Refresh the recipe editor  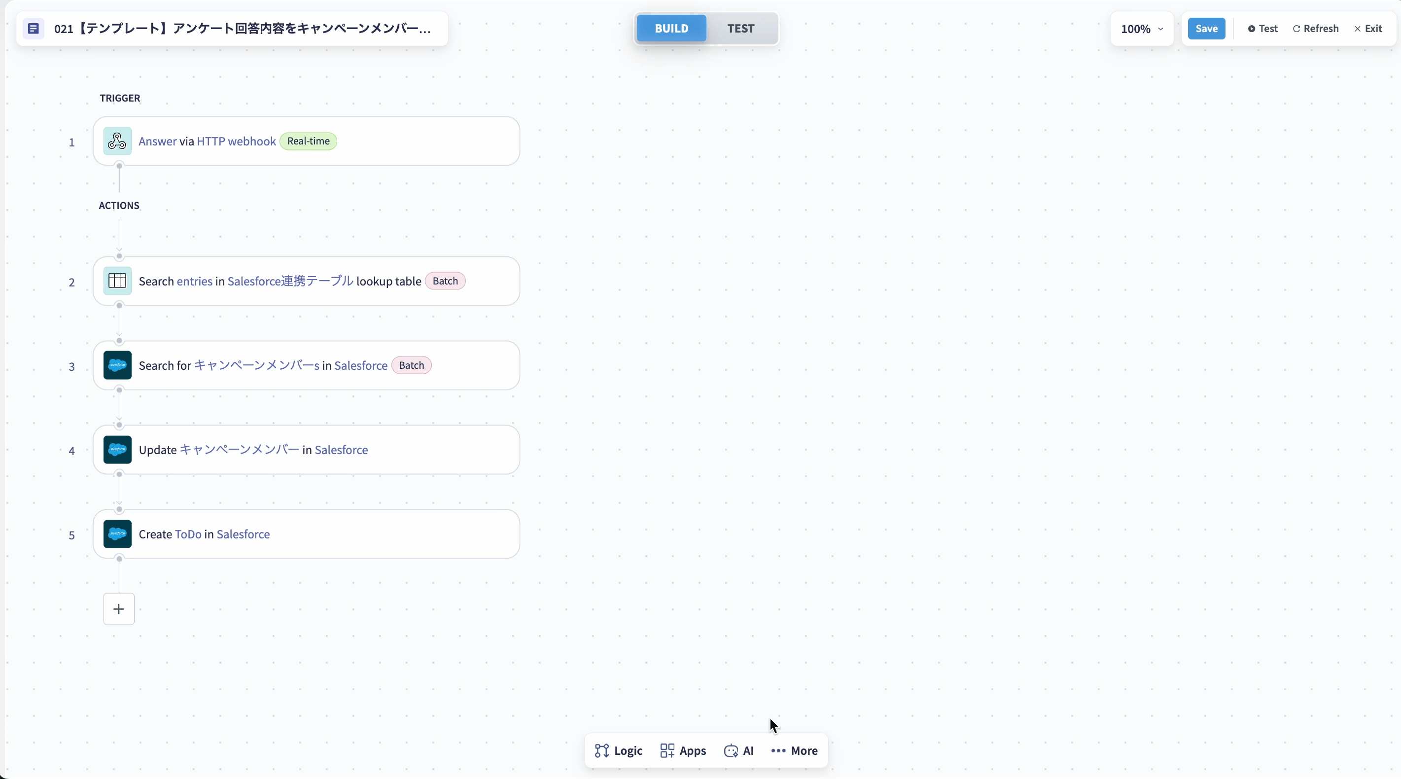[1316, 29]
